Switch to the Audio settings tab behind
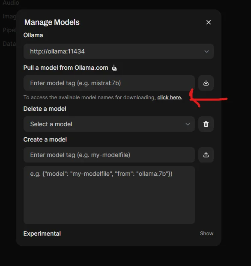The height and width of the screenshot is (266, 251). 11,3
